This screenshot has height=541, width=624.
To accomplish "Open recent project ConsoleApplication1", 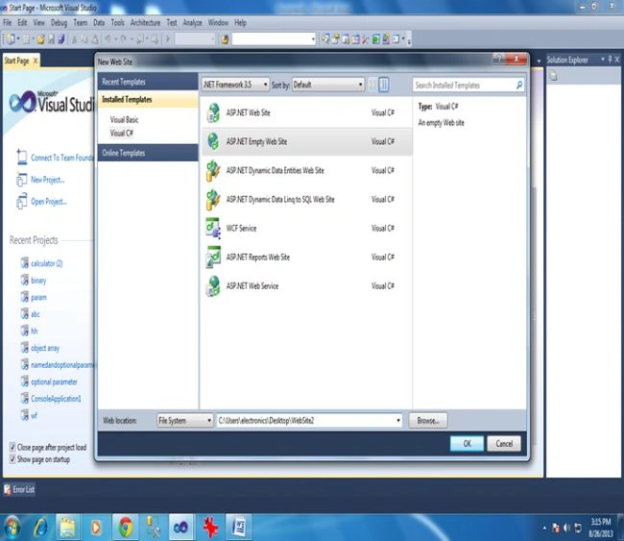I will click(56, 399).
